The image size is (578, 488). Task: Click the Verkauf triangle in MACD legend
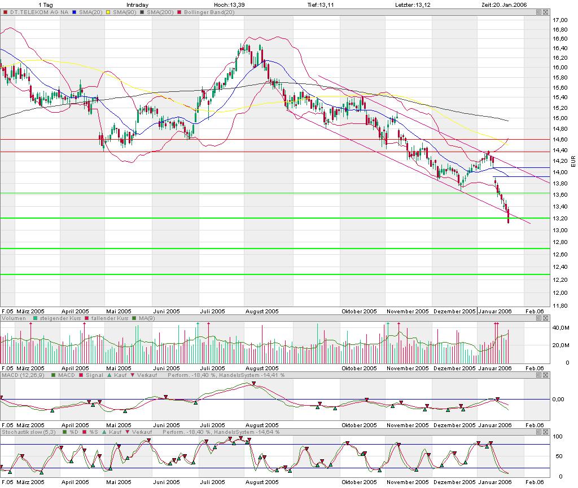pos(132,375)
